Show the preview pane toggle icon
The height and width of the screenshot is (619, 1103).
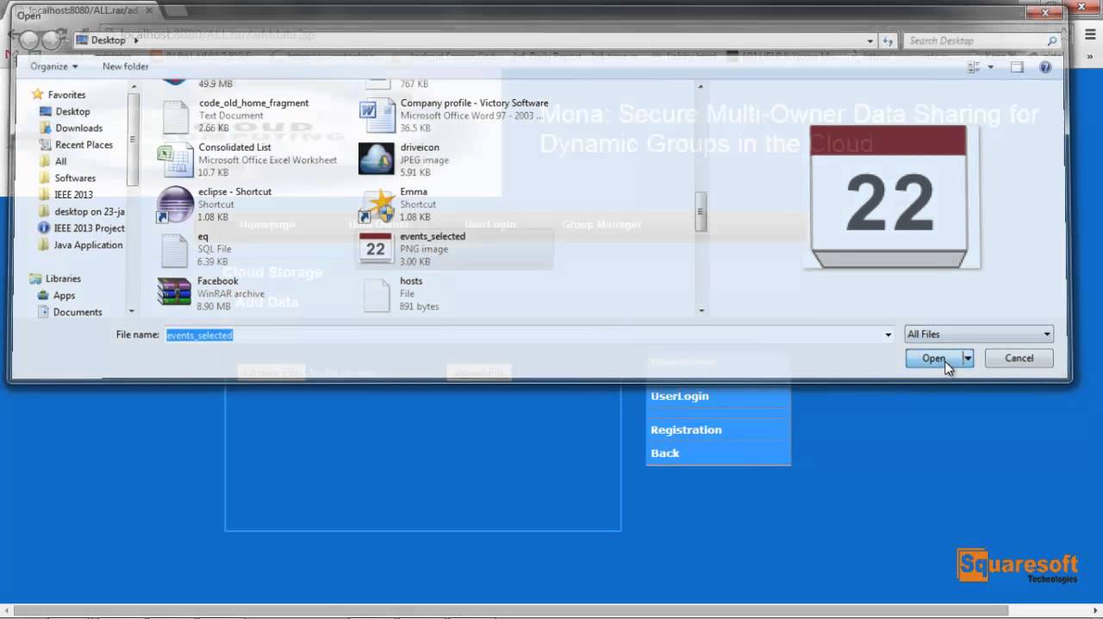point(1017,66)
